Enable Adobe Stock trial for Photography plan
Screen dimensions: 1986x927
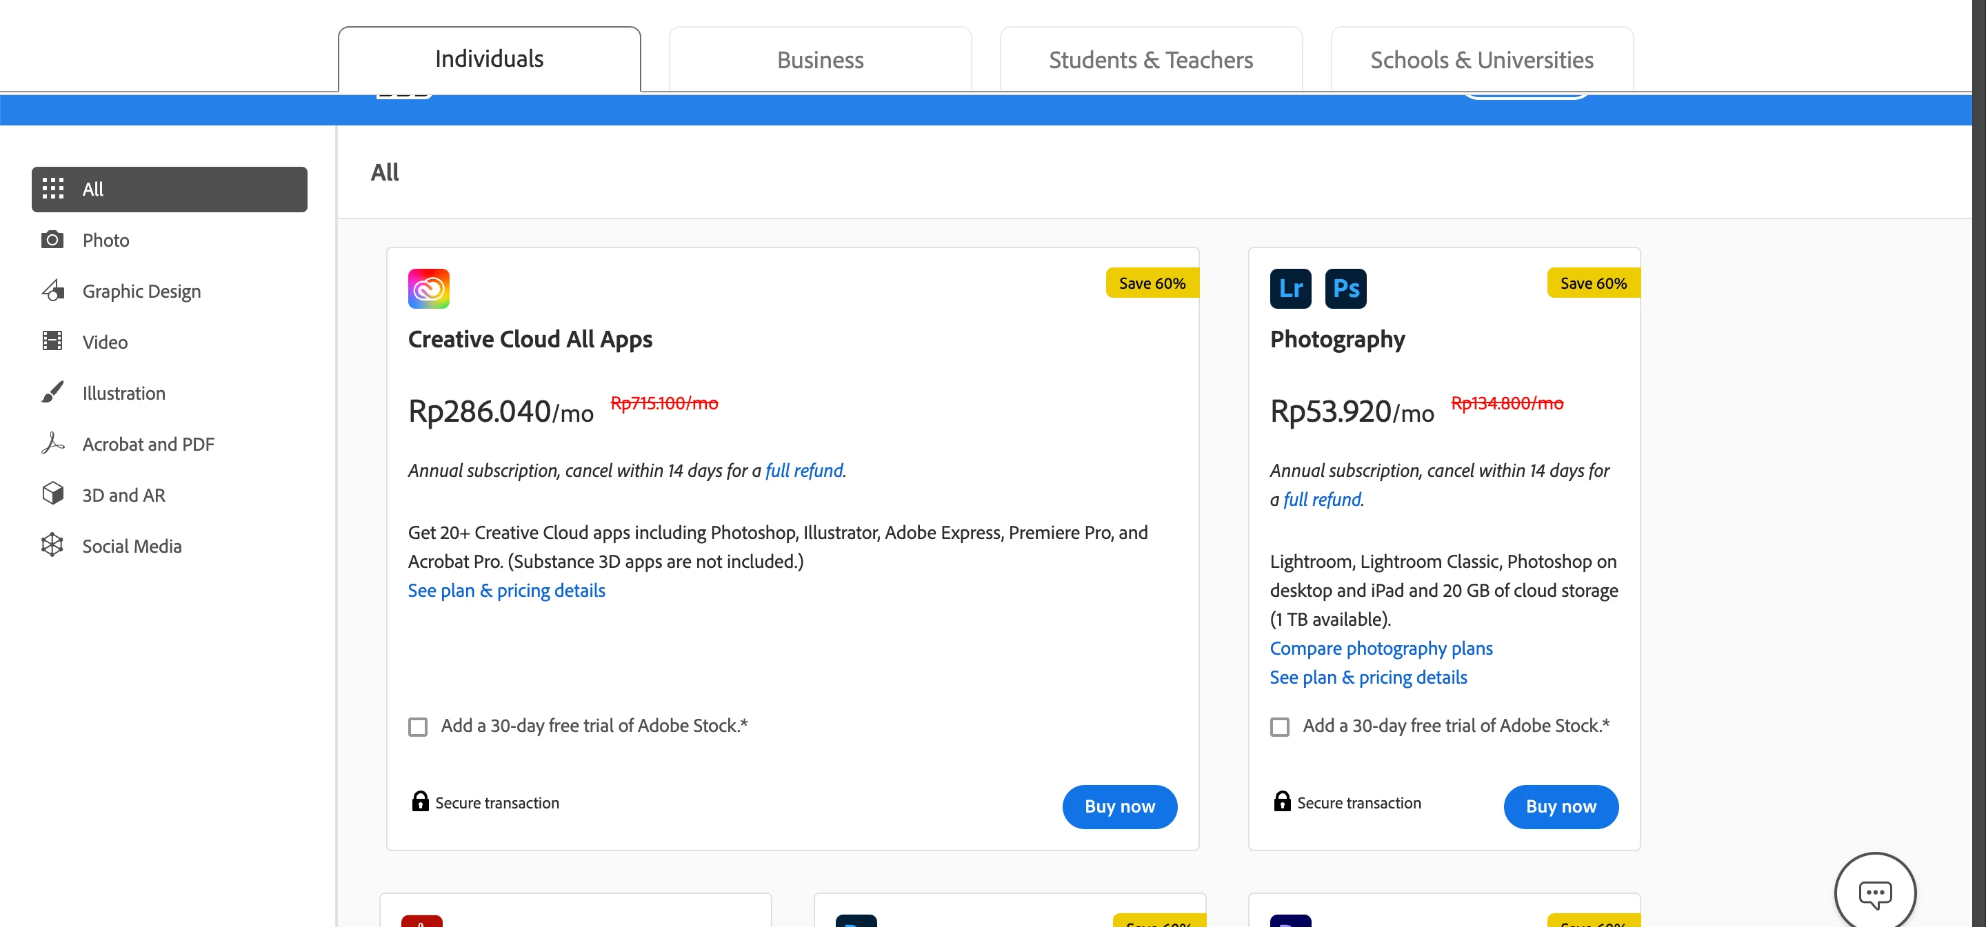[1280, 726]
